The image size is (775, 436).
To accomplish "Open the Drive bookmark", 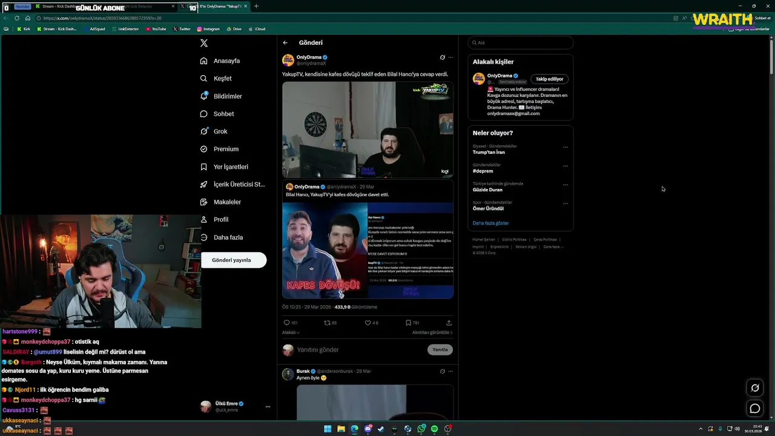I will 234,29.
